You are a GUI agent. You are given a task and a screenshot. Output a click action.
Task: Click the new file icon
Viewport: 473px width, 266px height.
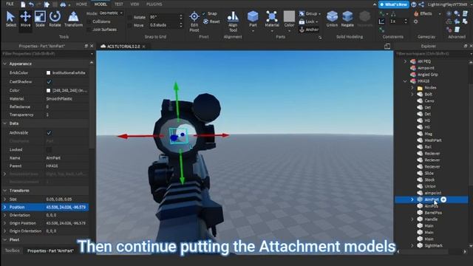[23, 4]
